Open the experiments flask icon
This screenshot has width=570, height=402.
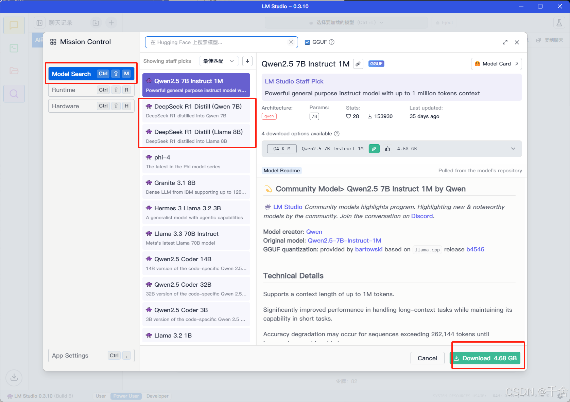(x=559, y=23)
